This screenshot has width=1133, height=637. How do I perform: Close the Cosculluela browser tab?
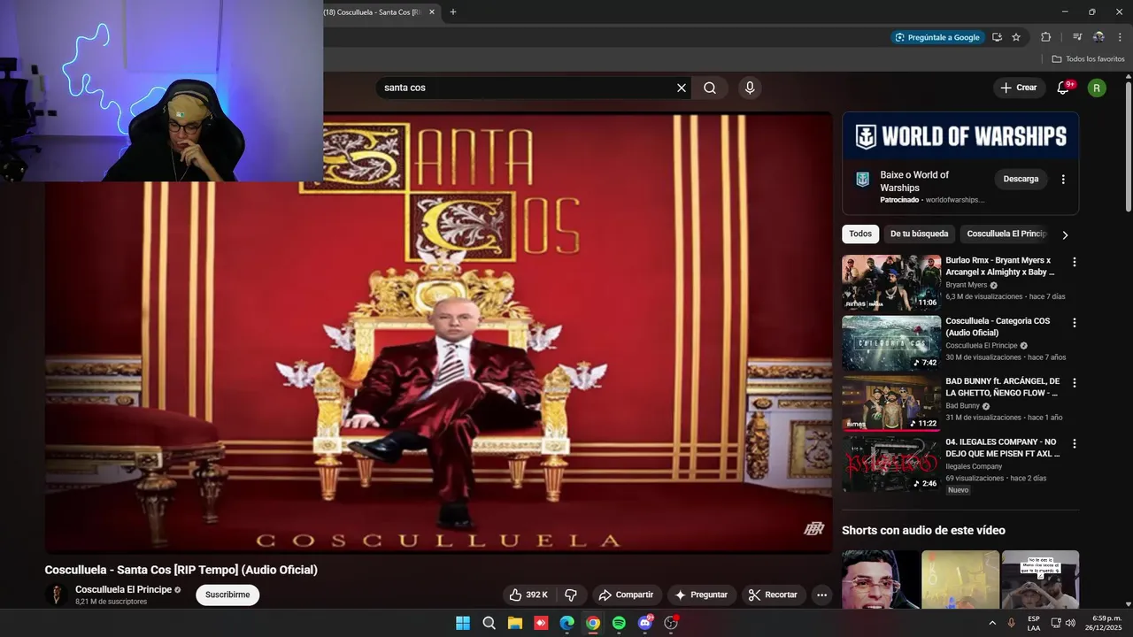432,12
